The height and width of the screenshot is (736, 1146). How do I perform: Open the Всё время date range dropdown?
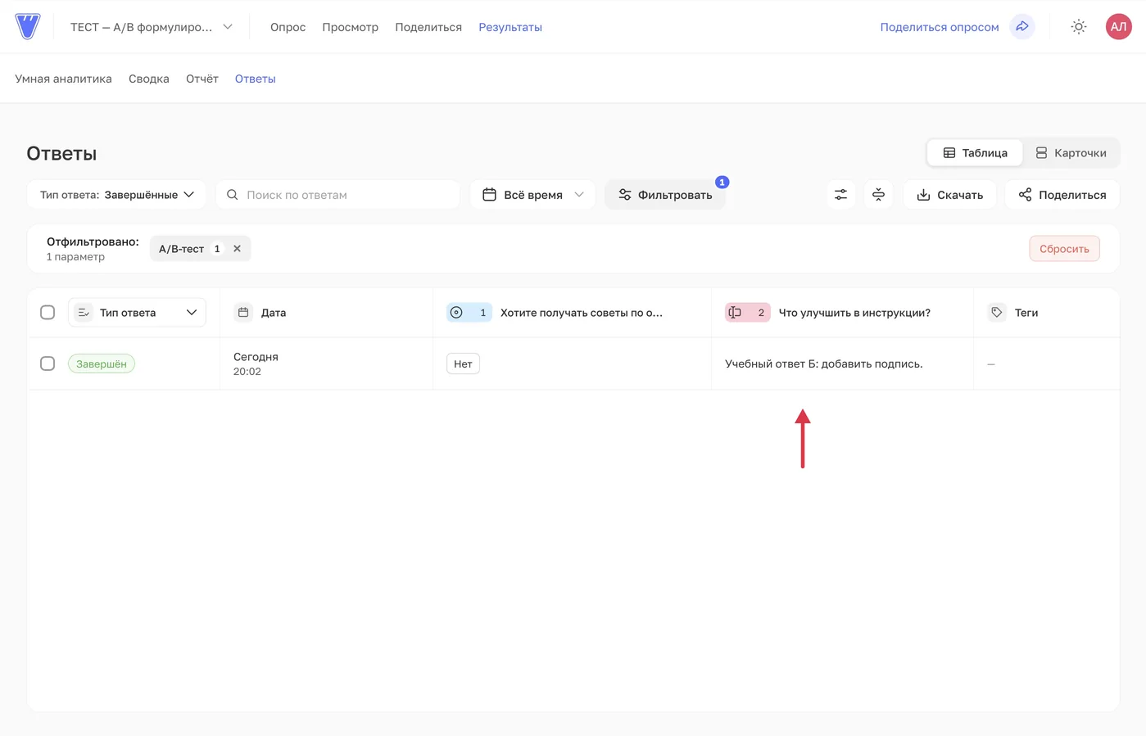(x=532, y=195)
